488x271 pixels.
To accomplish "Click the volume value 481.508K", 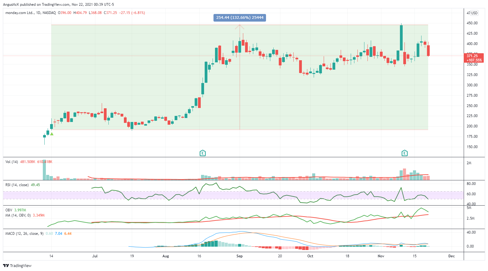I will (28, 162).
